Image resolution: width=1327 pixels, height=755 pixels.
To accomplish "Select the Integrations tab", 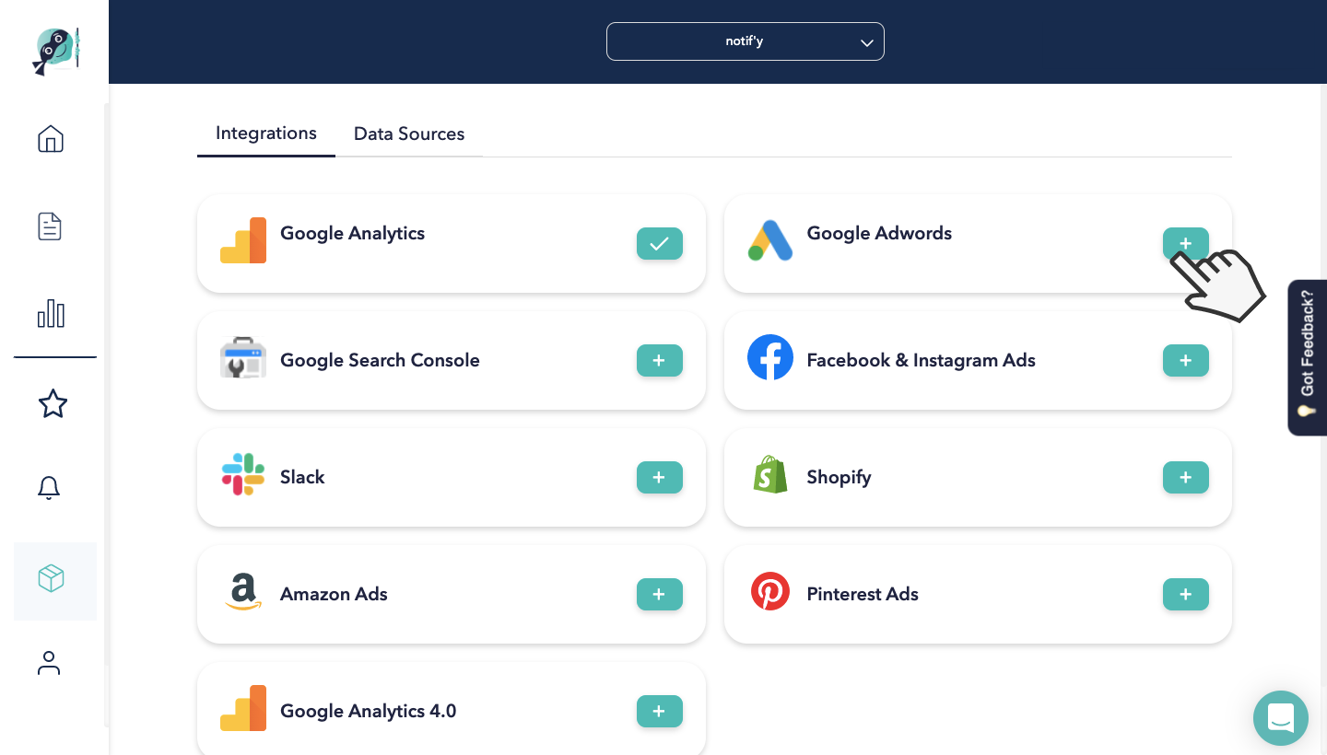I will [265, 134].
